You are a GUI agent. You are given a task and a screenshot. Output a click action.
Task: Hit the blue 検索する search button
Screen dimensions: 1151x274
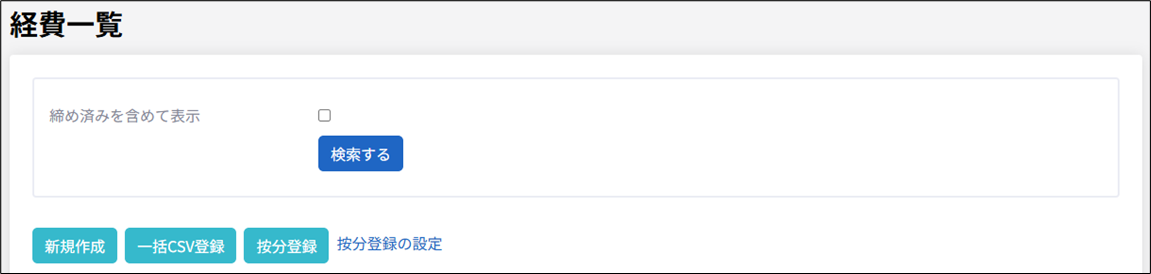click(x=361, y=154)
